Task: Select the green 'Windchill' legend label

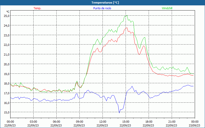Action: (167, 8)
